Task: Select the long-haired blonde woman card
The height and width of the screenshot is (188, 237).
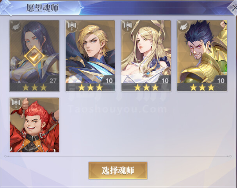Action: point(146,56)
